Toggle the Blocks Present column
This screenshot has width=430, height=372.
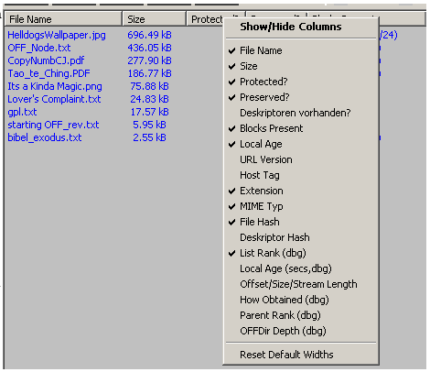[300, 128]
